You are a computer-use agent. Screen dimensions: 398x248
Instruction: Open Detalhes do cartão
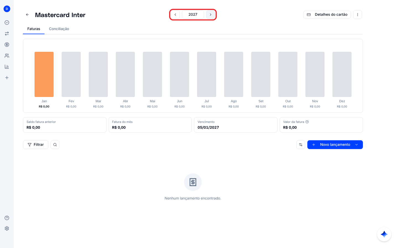point(327,15)
